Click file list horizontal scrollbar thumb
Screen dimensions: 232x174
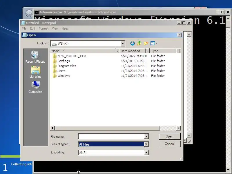coord(107,128)
